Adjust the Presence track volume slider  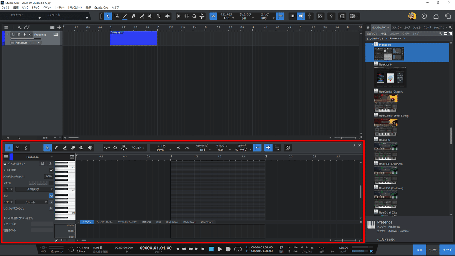tap(26, 39)
